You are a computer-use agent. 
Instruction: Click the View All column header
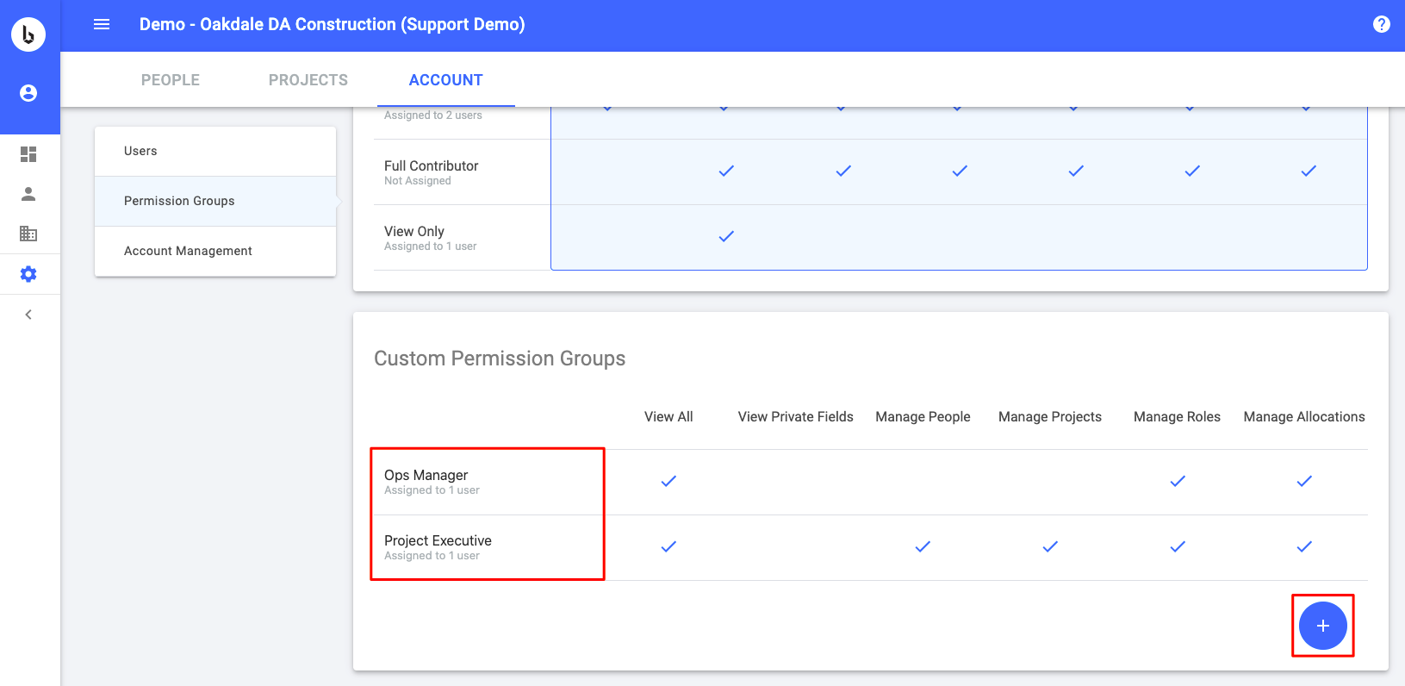(x=668, y=416)
